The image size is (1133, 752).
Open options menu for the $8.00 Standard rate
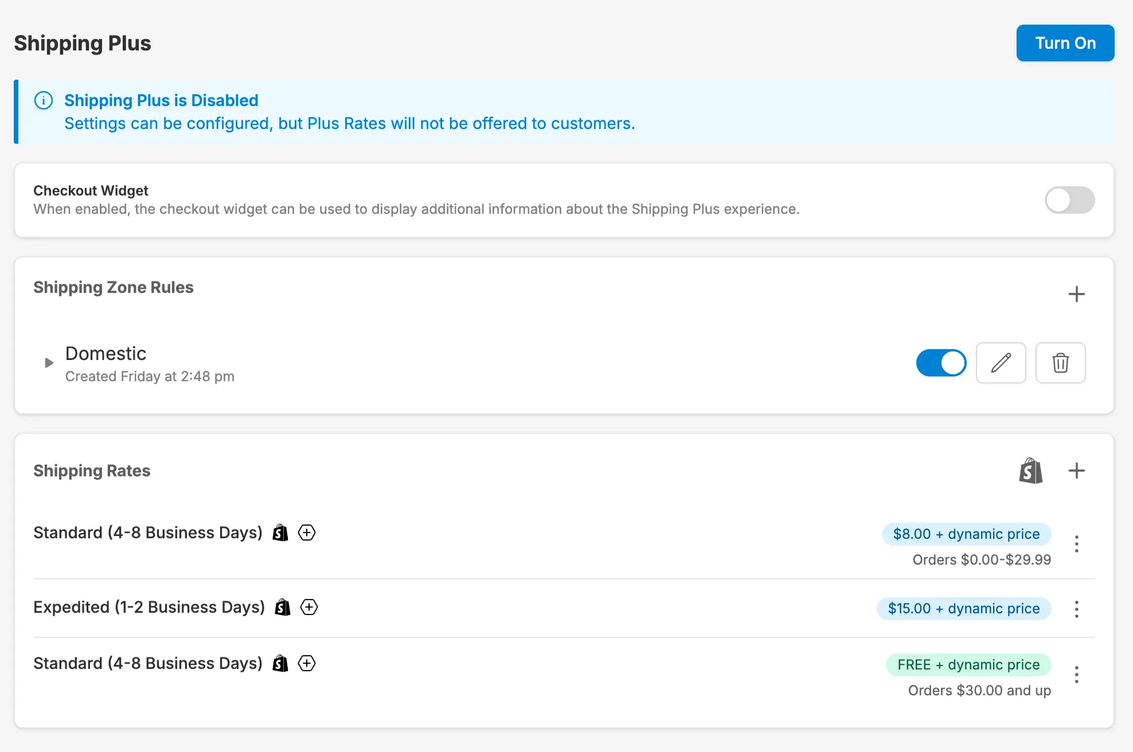(x=1076, y=543)
